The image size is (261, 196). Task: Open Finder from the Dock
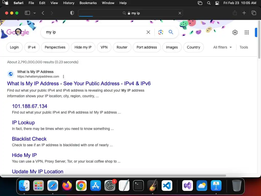24,186
